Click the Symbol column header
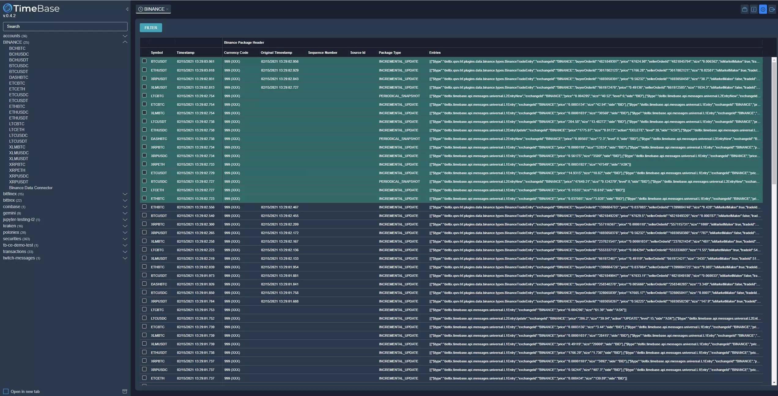Screen dimensions: 778x396 coord(157,53)
